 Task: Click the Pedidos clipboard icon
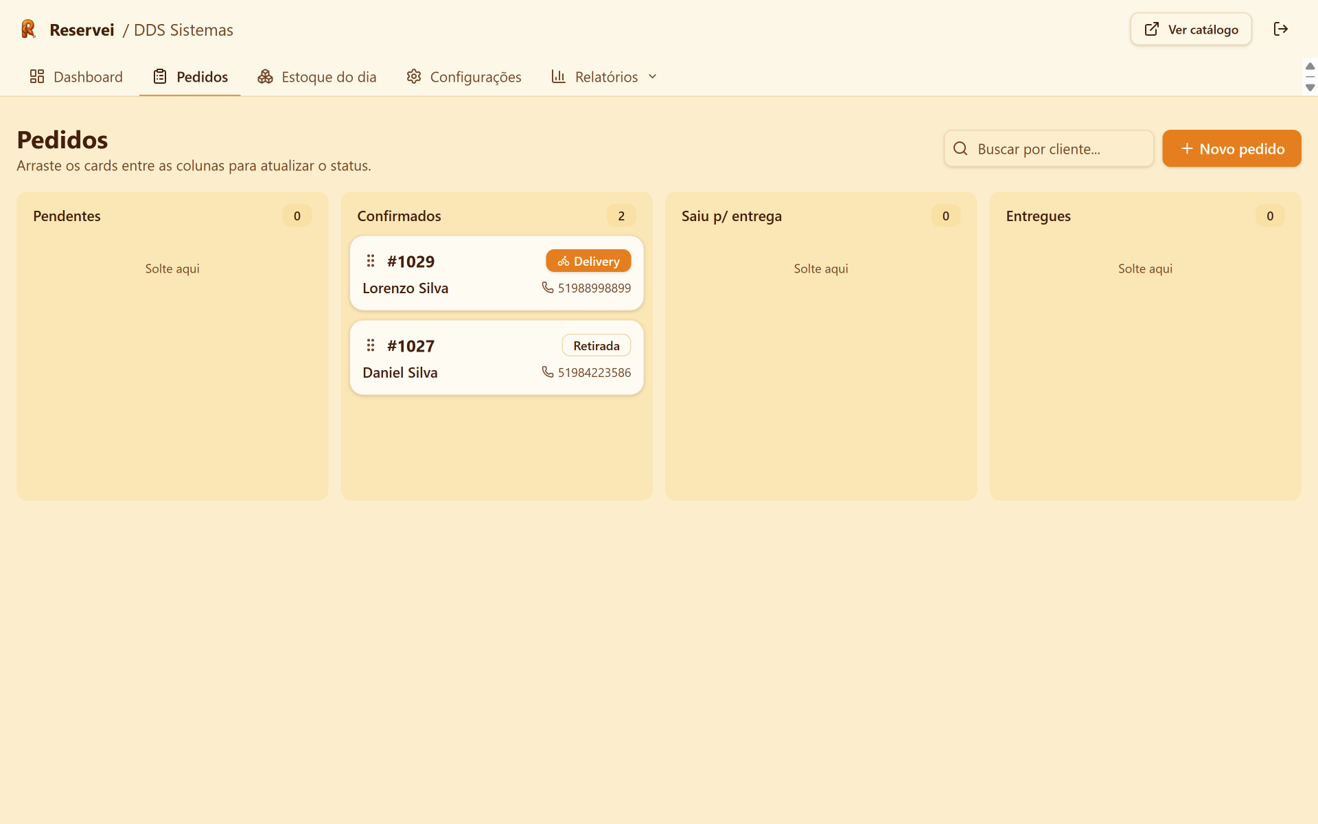point(160,76)
